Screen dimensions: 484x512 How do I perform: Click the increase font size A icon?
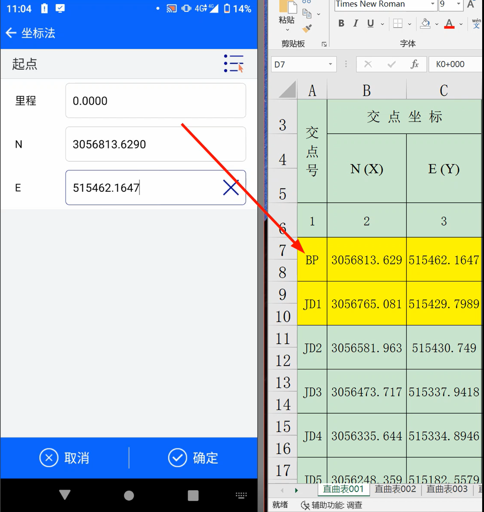[x=470, y=4]
